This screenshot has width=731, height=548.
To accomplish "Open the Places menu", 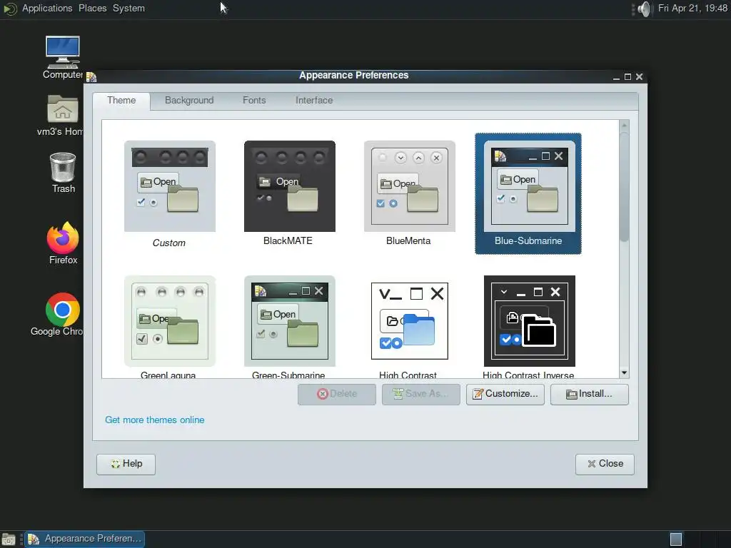I will point(92,9).
